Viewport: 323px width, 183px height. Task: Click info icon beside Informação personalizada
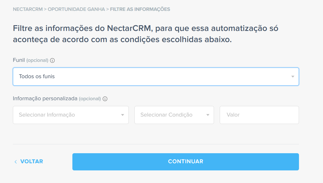[105, 99]
